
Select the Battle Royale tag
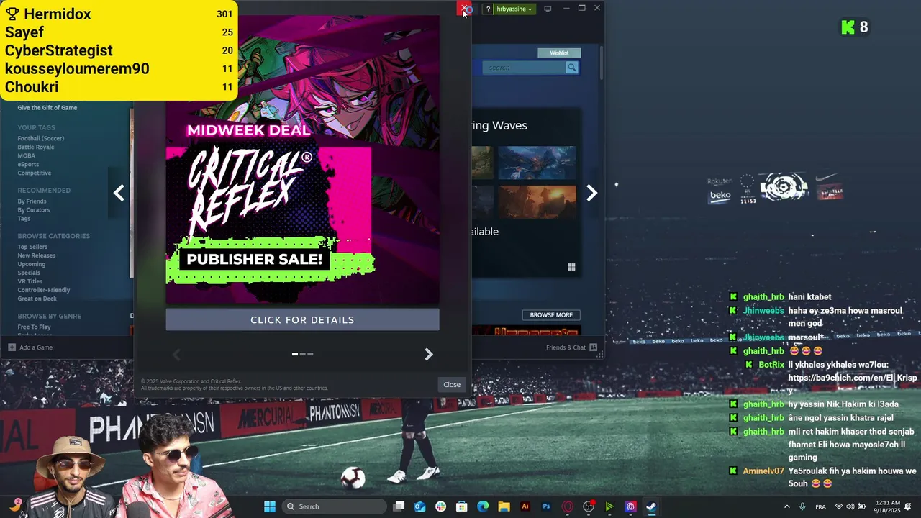36,147
